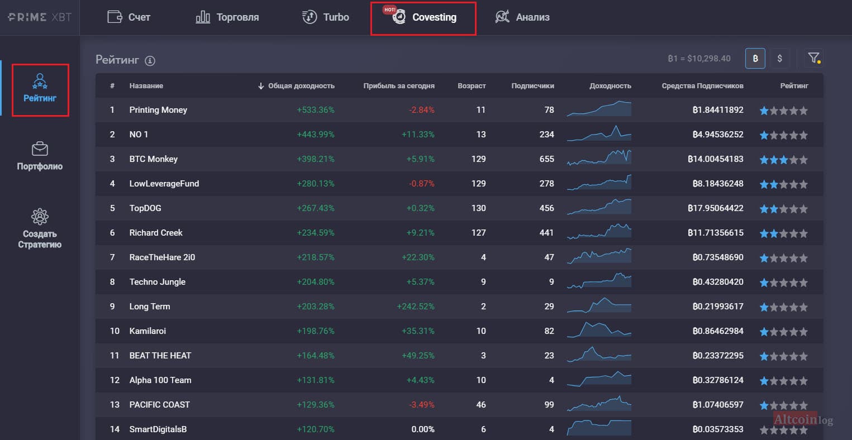The image size is (852, 440).
Task: Click BTC Monkey star rating
Action: pyautogui.click(x=783, y=160)
